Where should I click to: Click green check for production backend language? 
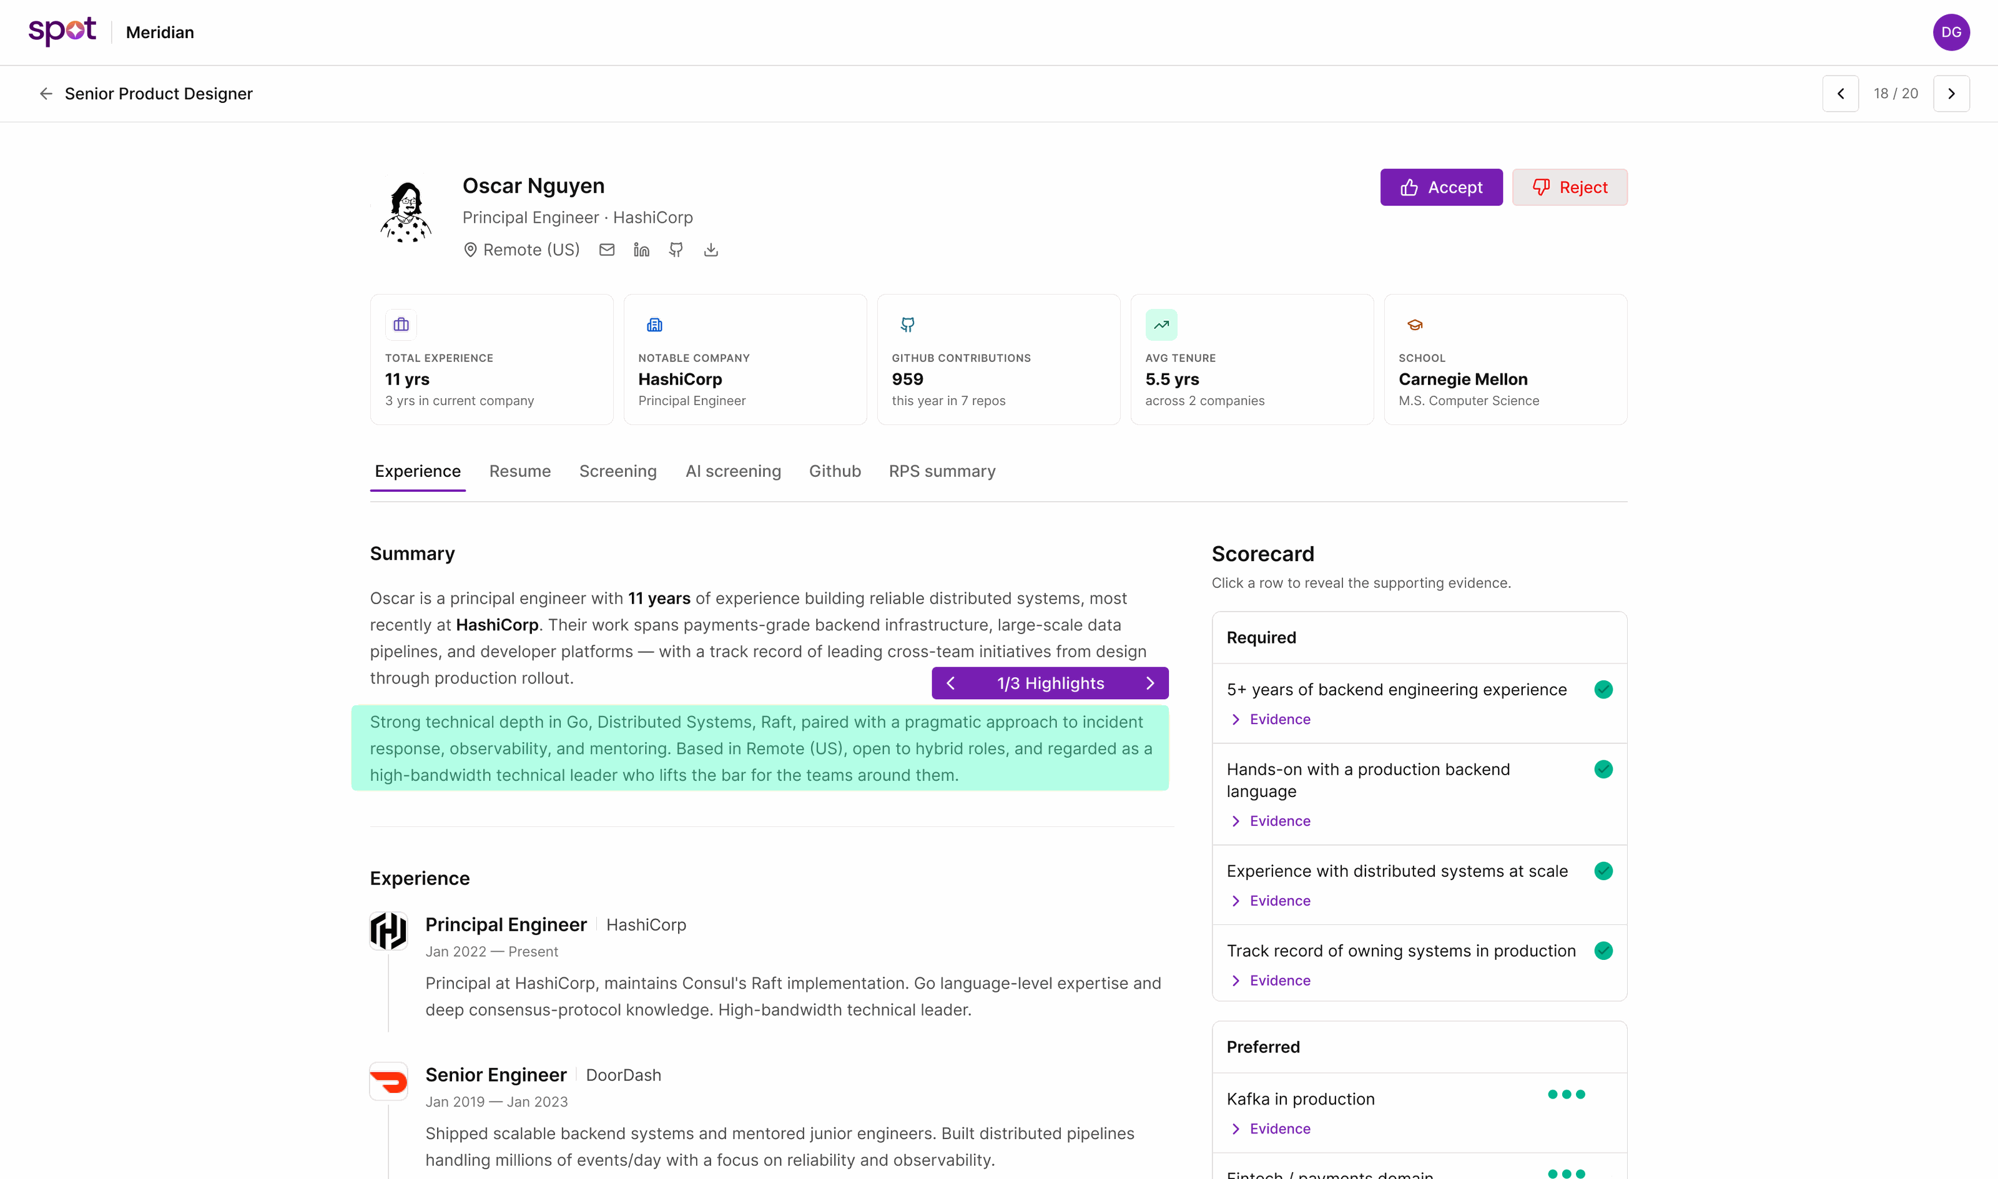(x=1604, y=769)
